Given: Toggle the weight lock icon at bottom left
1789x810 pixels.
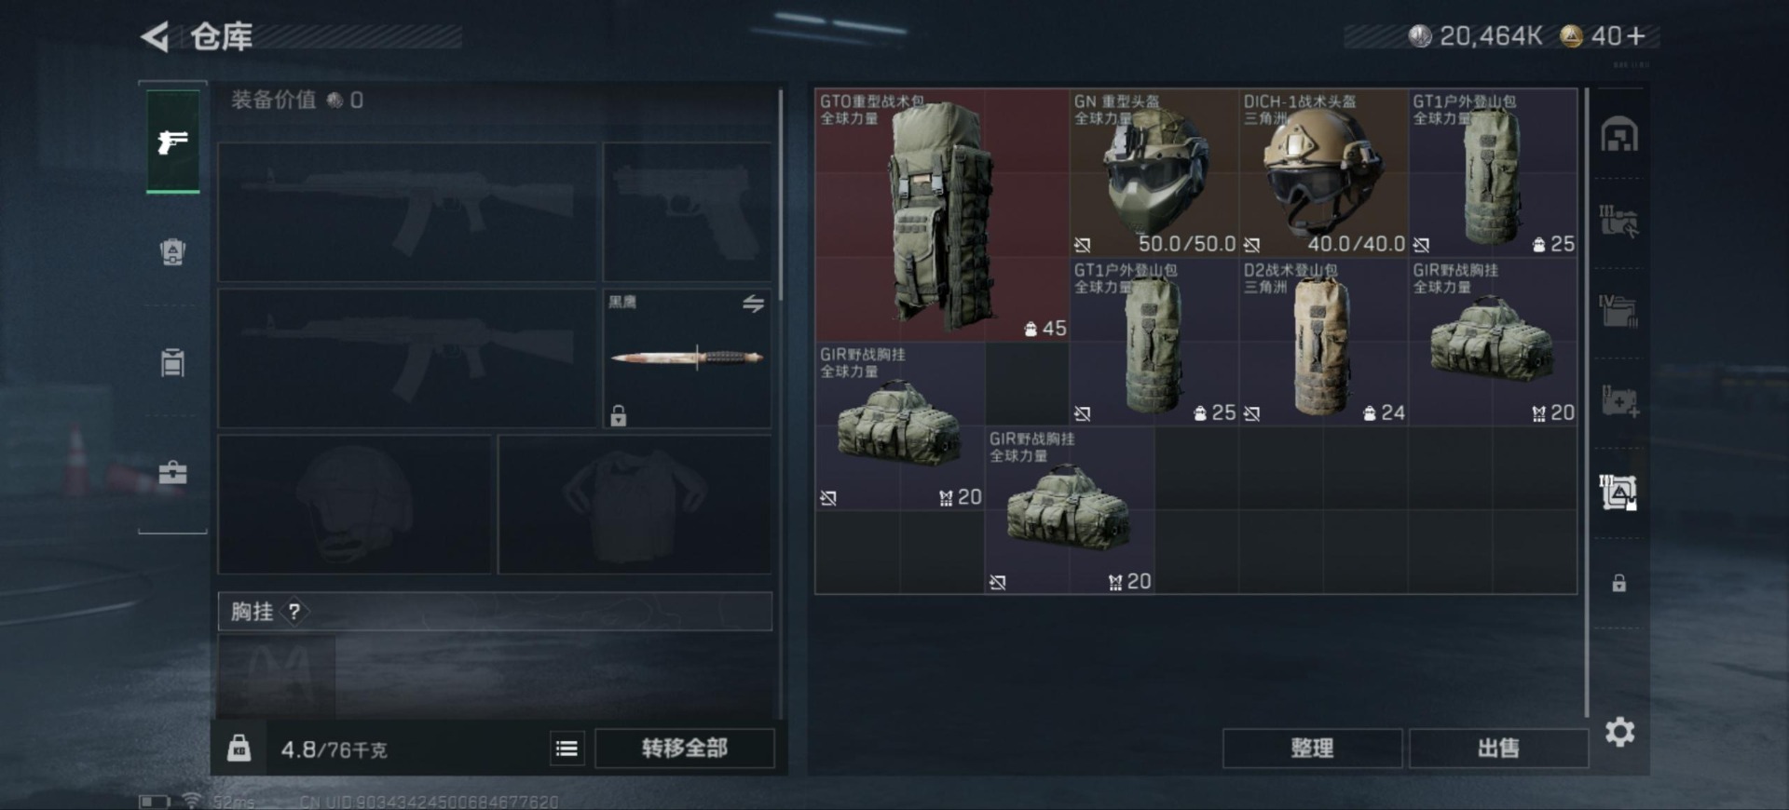Looking at the screenshot, I should pos(239,748).
